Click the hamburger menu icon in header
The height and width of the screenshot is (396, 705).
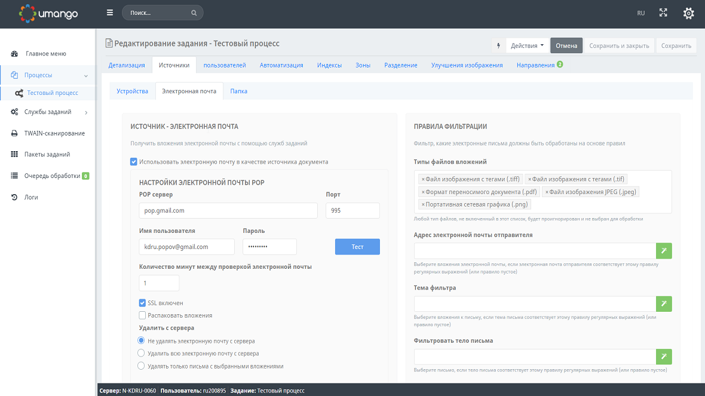click(x=109, y=13)
